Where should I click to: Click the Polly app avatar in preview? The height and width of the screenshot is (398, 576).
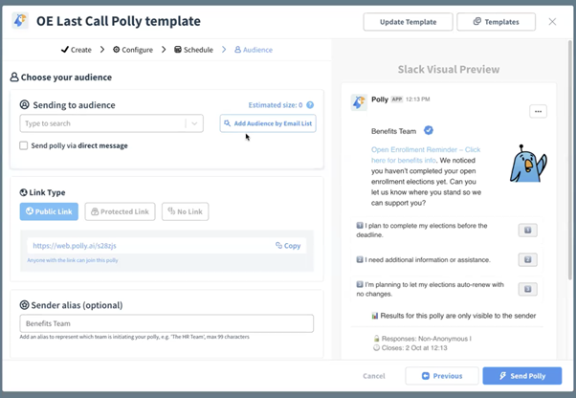click(x=359, y=102)
